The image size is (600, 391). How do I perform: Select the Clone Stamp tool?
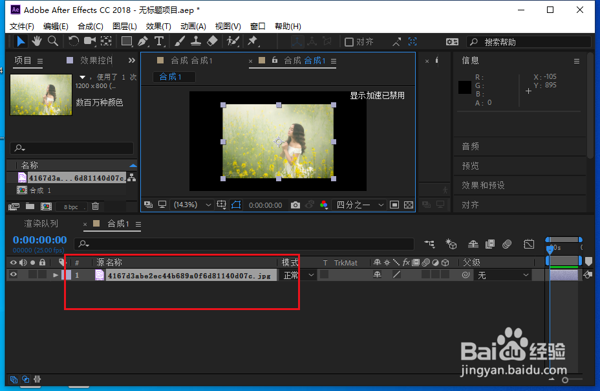197,41
